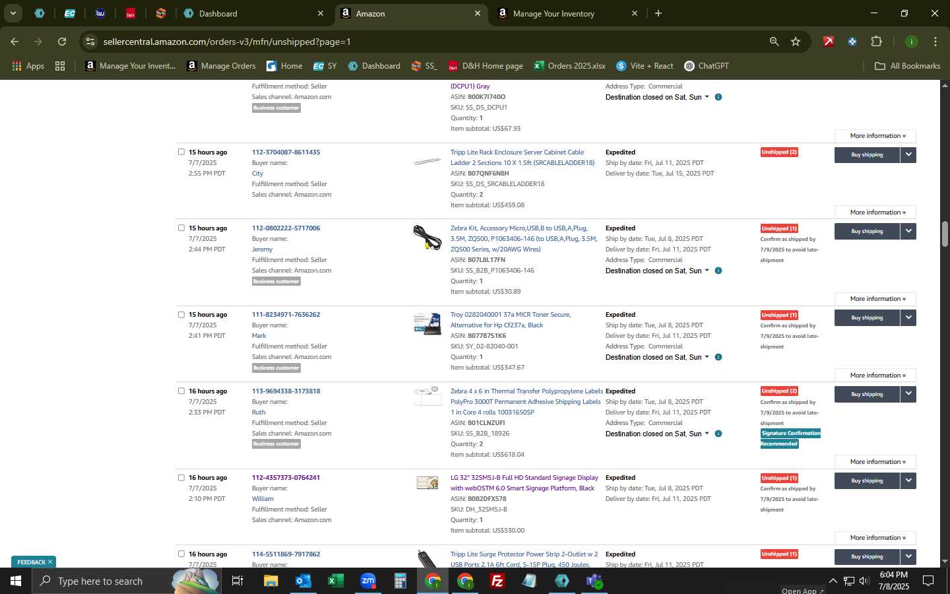The width and height of the screenshot is (950, 594).
Task: Open the tab search dropdown arrow
Action: point(13,13)
